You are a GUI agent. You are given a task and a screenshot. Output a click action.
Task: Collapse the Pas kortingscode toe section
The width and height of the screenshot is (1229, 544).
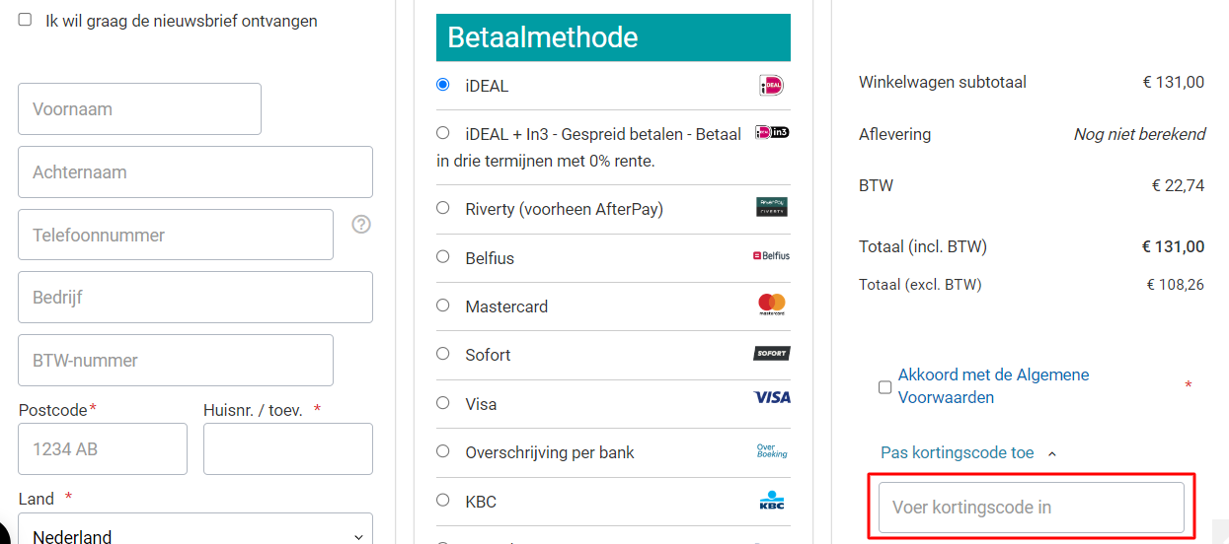pyautogui.click(x=968, y=453)
